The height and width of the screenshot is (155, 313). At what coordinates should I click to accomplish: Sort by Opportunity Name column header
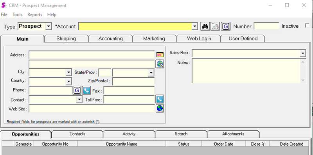(122, 144)
